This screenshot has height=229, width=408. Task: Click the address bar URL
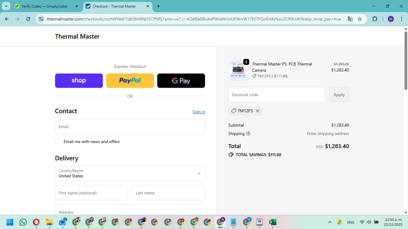194,19
